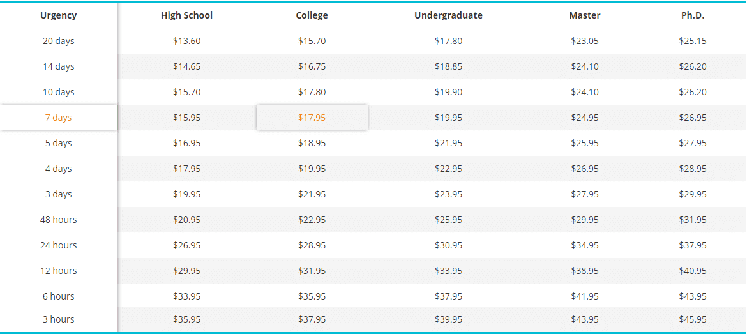The height and width of the screenshot is (334, 747).
Task: Click the $29.95 Master 48 hours price
Action: (585, 220)
